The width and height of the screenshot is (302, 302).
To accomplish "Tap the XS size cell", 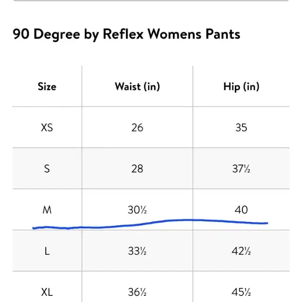I will coord(47,128).
